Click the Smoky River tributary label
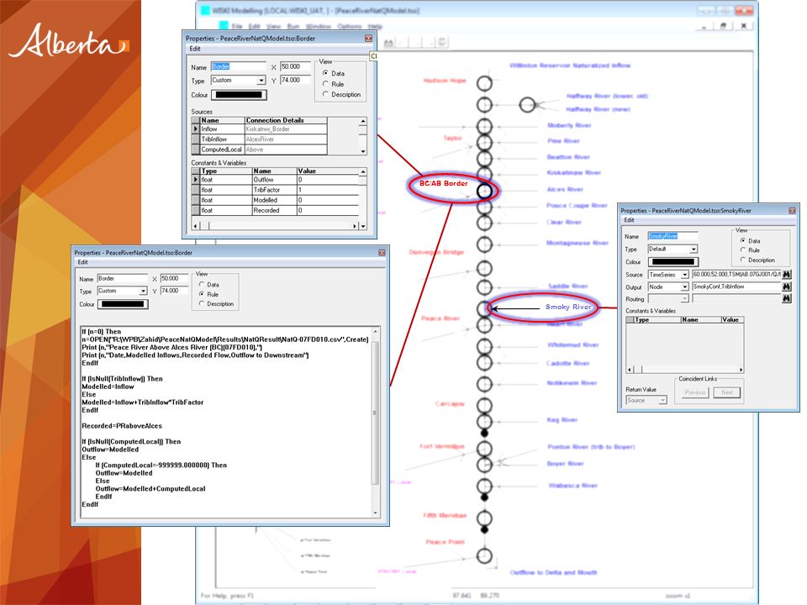Viewport: 807px width, 605px height. (x=568, y=307)
